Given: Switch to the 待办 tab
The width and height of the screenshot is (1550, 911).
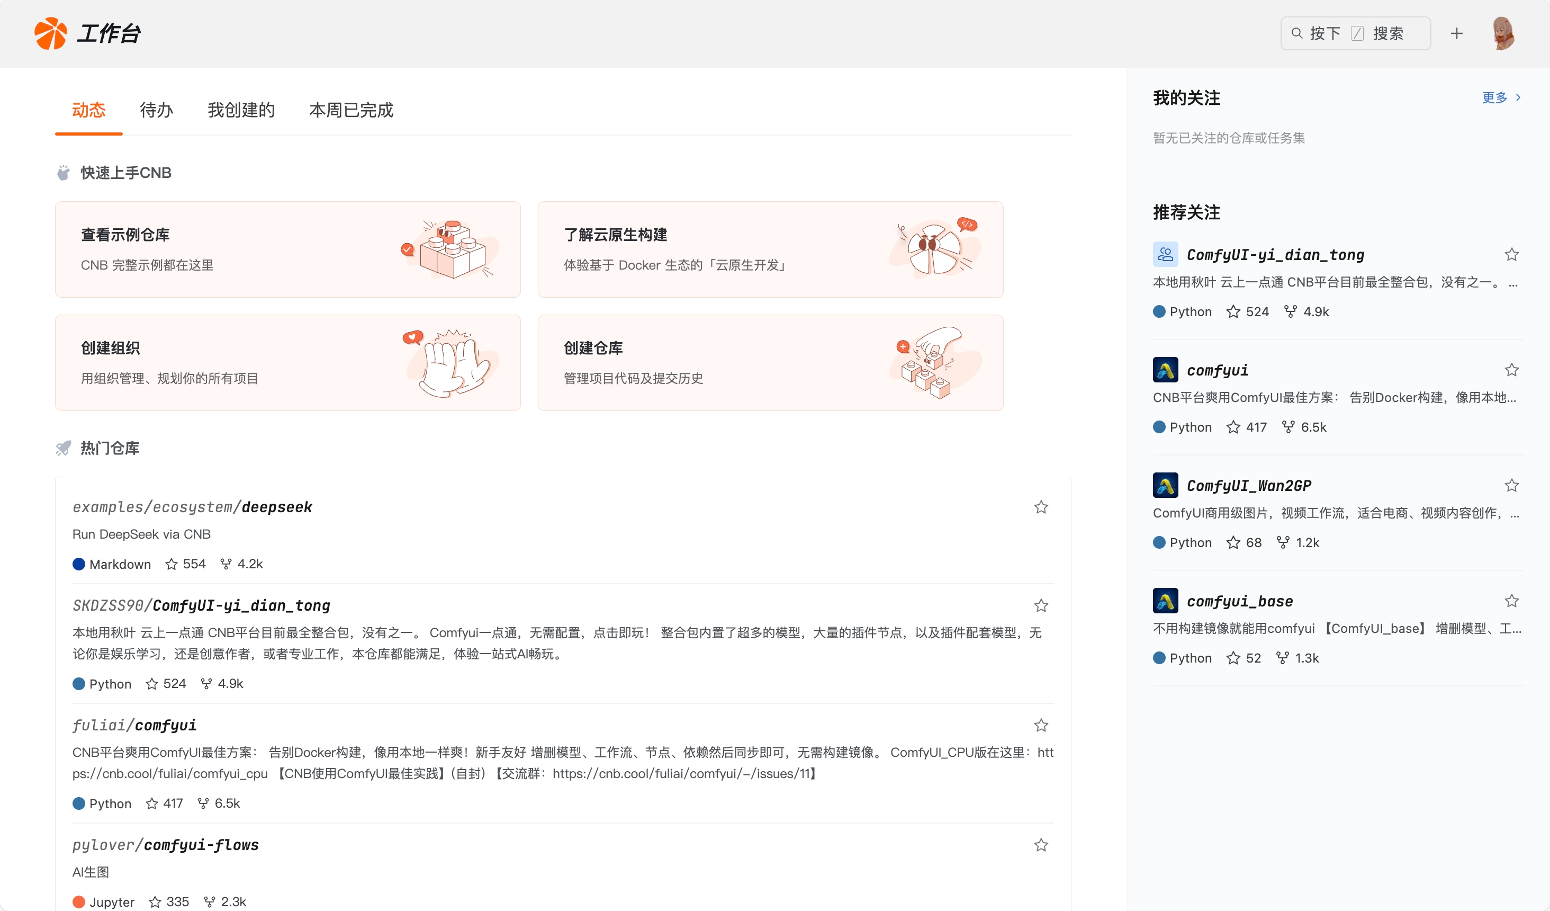Looking at the screenshot, I should click(156, 110).
